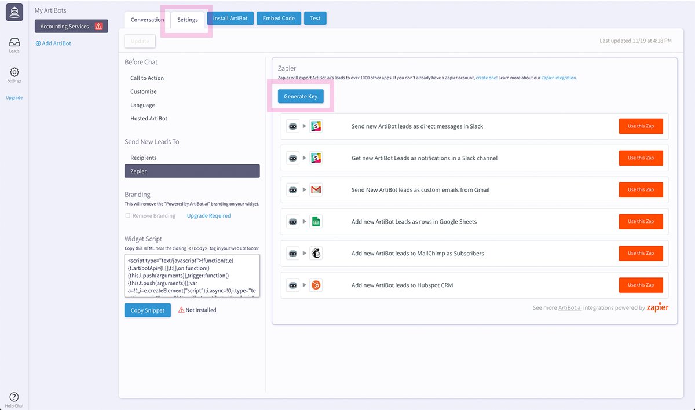
Task: Click the MailChimp icon in zap row
Action: pos(316,254)
